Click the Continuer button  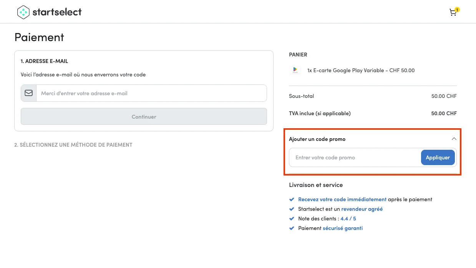coord(144,116)
